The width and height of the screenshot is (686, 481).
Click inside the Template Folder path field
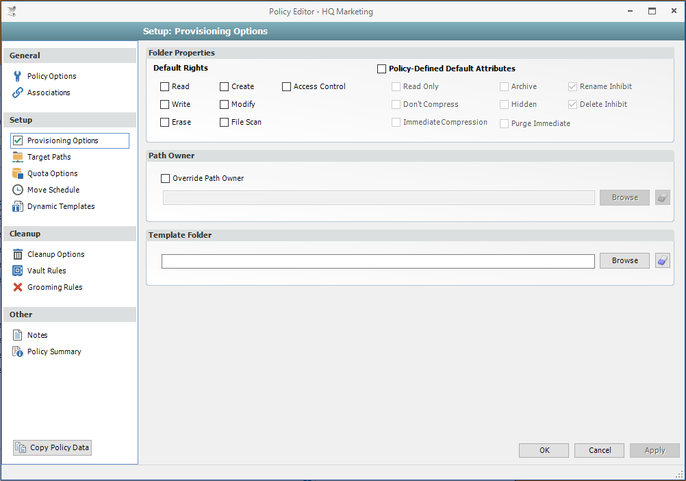[x=378, y=261]
